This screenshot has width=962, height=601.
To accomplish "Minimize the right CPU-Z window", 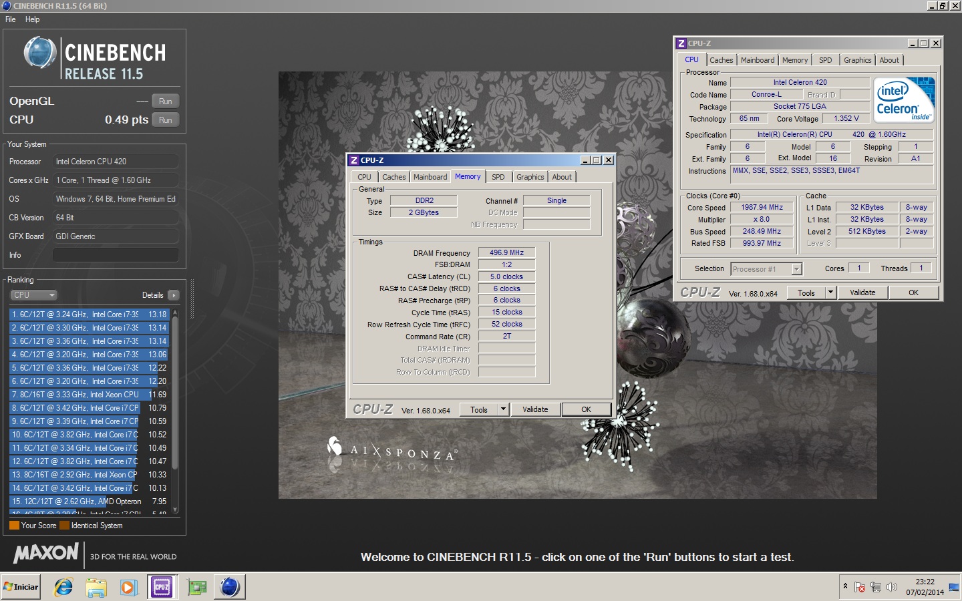I will [x=913, y=43].
